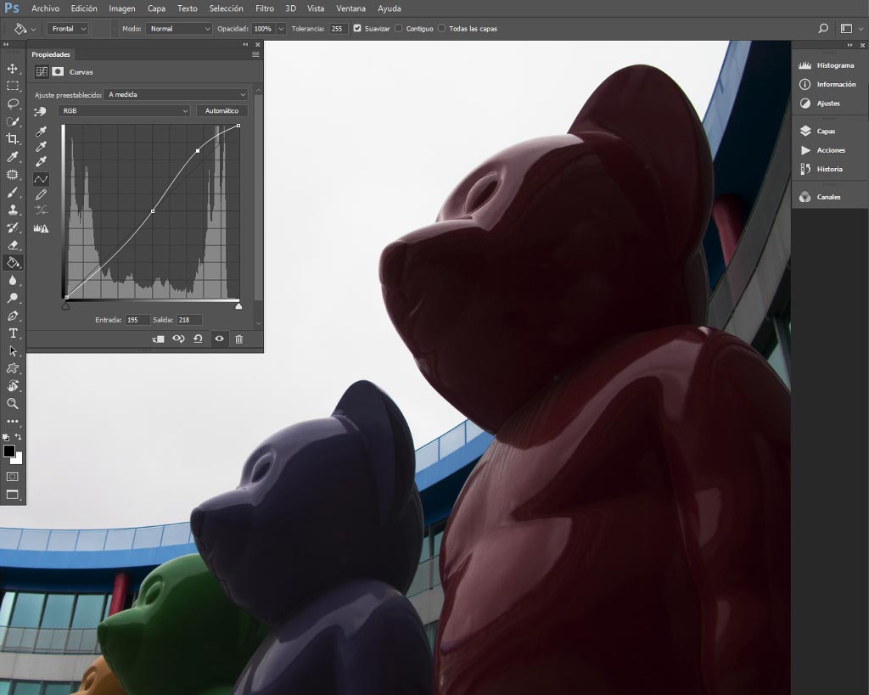Click the white point eyedropper in Curves

tap(41, 162)
